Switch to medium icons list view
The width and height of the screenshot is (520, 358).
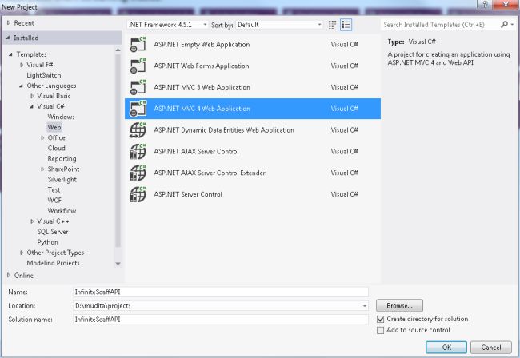pos(346,25)
